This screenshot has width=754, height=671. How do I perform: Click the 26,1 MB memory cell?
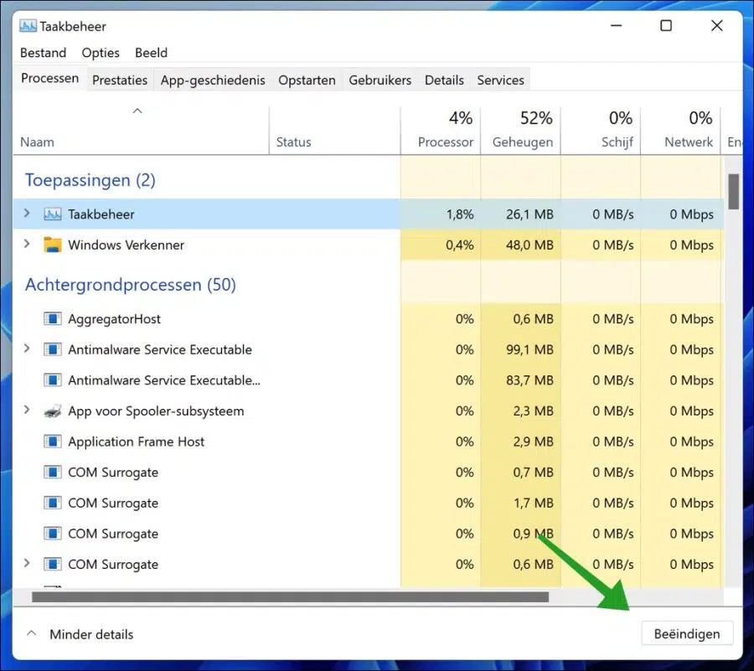point(521,214)
